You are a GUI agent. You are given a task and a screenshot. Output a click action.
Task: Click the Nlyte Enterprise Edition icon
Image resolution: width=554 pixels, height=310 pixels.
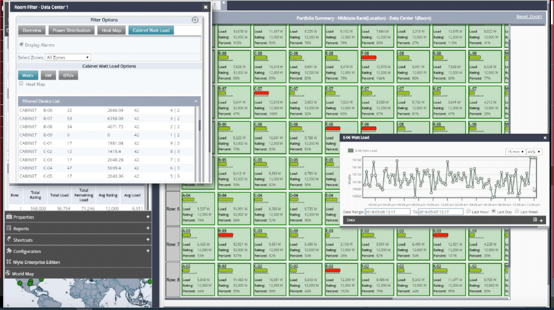9,262
